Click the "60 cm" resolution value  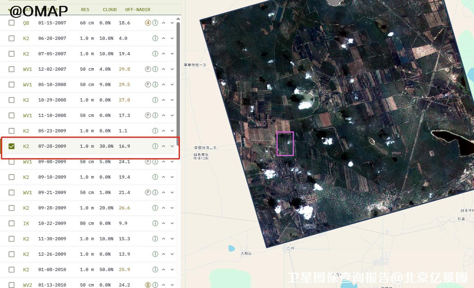coord(87,23)
